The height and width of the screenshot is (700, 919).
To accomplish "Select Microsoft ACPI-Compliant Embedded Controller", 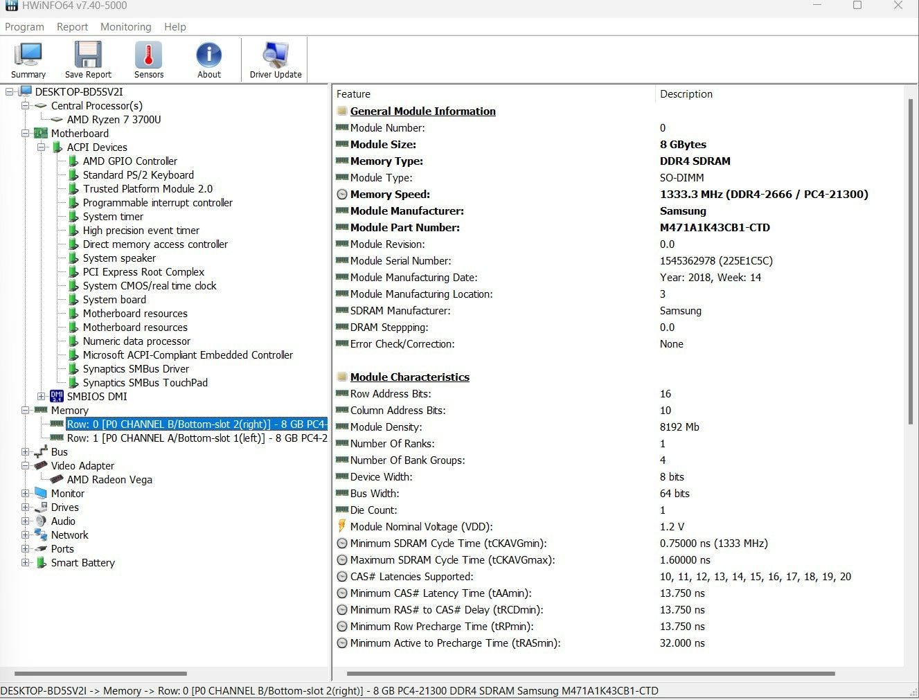I will click(188, 355).
